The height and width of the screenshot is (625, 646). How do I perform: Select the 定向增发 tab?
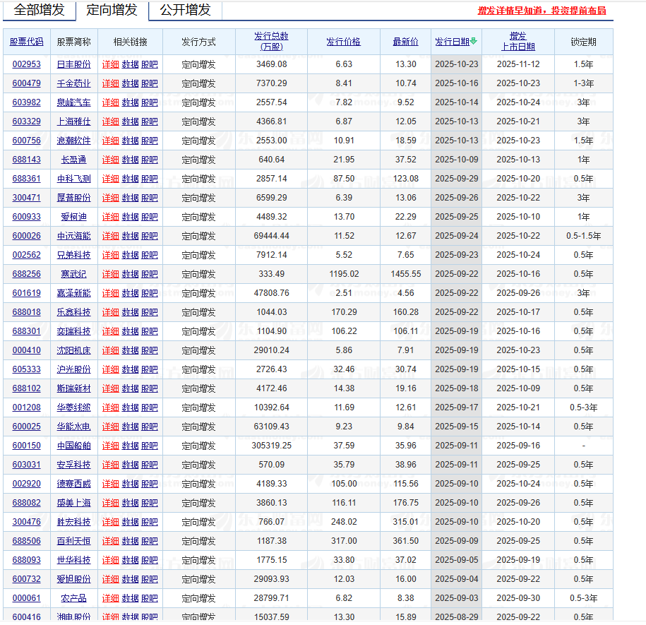coord(112,10)
